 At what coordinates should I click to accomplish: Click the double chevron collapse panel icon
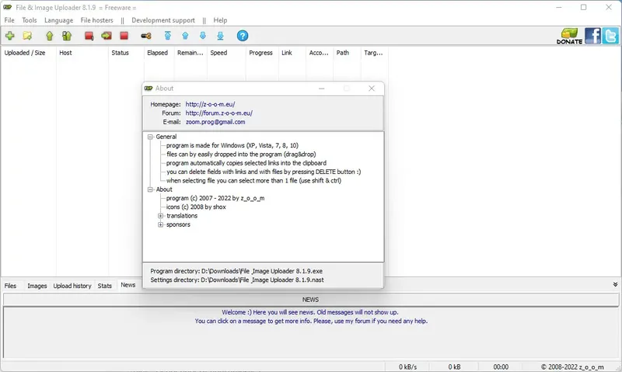pyautogui.click(x=615, y=284)
